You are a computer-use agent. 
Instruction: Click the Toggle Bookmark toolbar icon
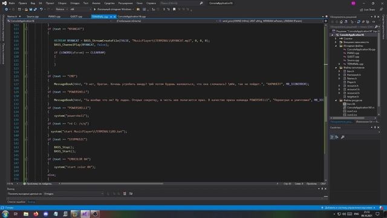point(174,10)
